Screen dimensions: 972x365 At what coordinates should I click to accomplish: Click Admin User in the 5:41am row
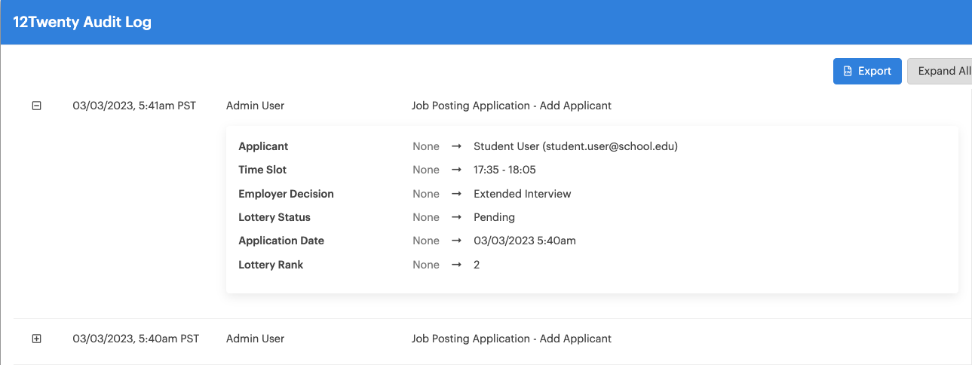(x=256, y=106)
